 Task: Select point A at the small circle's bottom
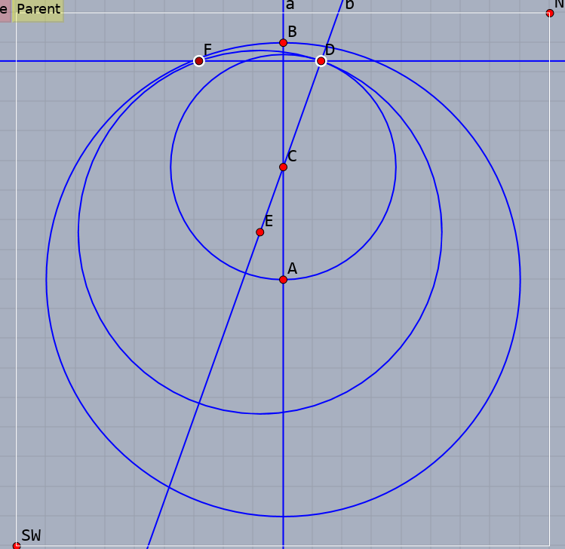click(x=283, y=280)
